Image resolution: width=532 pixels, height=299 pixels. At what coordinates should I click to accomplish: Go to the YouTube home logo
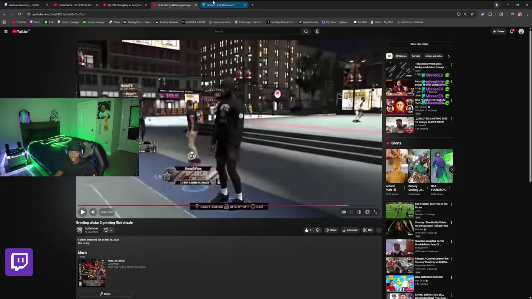(20, 32)
